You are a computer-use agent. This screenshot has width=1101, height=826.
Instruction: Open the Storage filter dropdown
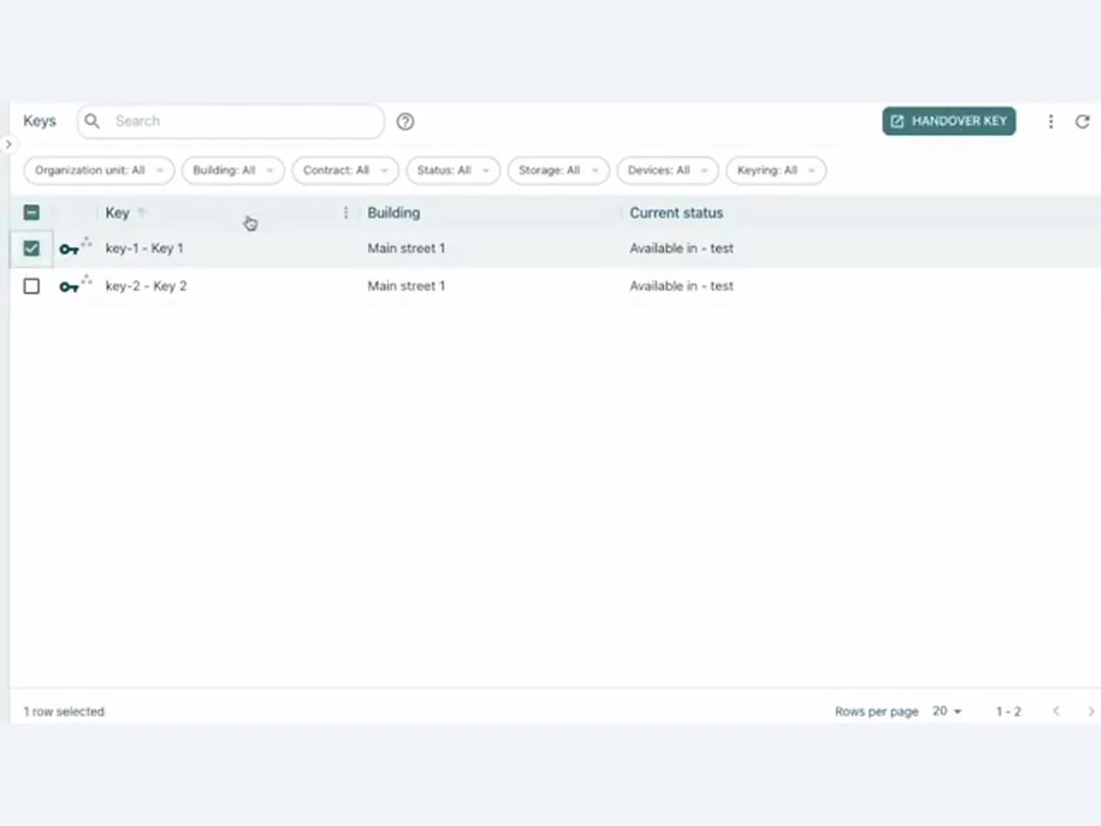(558, 171)
